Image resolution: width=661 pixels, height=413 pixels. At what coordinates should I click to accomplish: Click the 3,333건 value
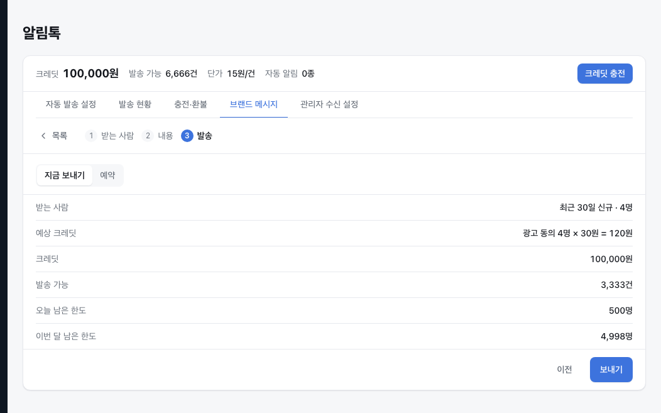(x=617, y=285)
